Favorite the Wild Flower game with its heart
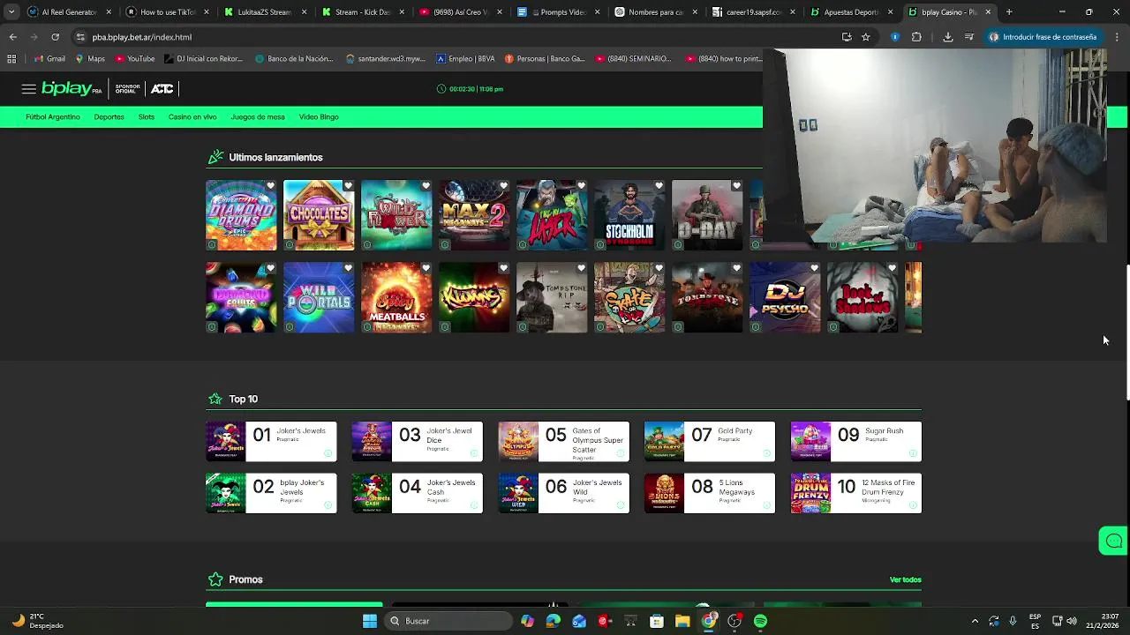The image size is (1130, 635). click(426, 186)
